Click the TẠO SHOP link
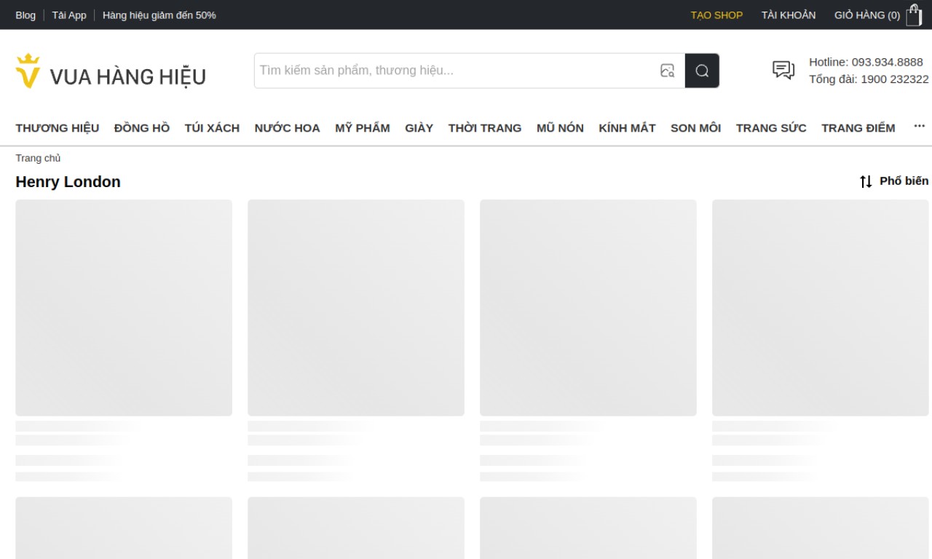The width and height of the screenshot is (932, 559). [x=716, y=15]
